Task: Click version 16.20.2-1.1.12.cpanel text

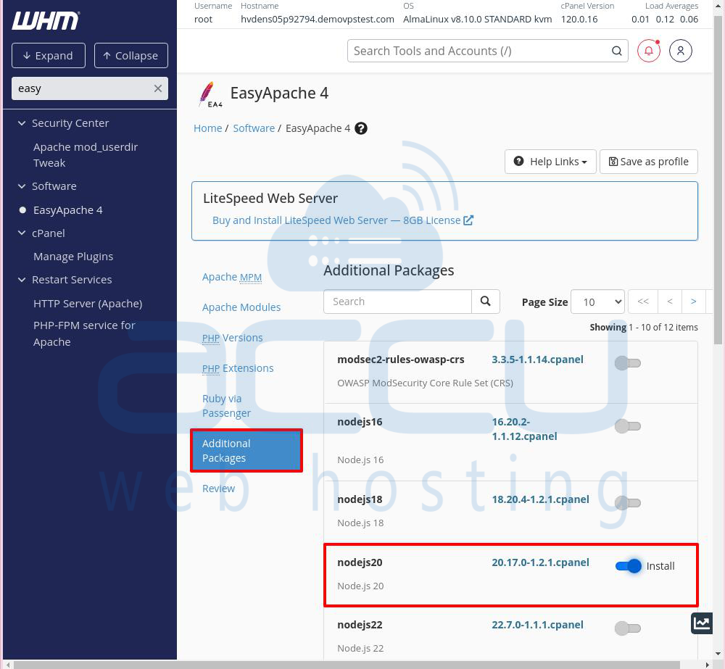Action: click(524, 429)
